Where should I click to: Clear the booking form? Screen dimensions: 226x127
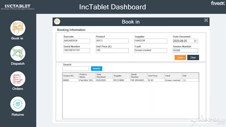193,57
